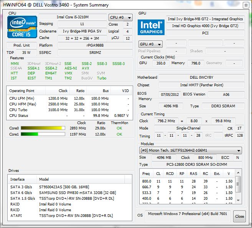Select the ATAPI TSSTcorp DVD+-RW row
The width and height of the screenshot is (252, 228).
70,216
